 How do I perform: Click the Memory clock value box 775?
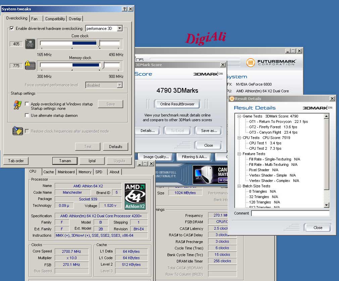pyautogui.click(x=16, y=65)
